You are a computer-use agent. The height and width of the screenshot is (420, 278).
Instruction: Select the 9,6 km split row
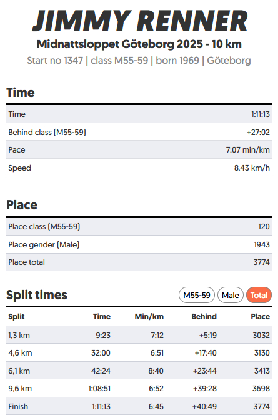tap(139, 388)
